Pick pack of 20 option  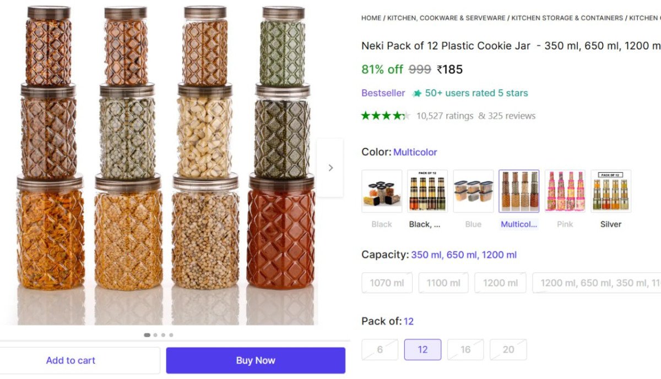point(508,350)
